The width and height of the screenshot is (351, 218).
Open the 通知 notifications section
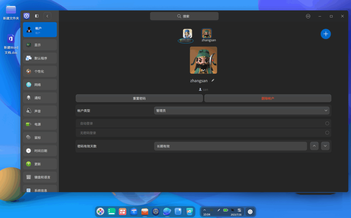coord(40,98)
